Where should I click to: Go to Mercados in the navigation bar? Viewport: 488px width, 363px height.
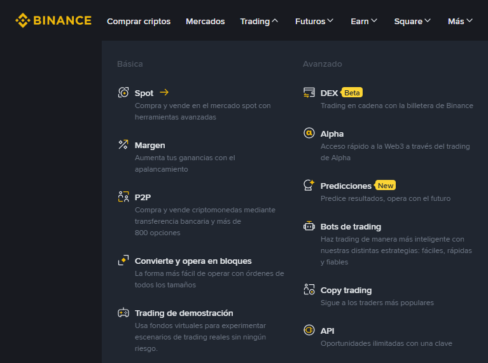[205, 21]
